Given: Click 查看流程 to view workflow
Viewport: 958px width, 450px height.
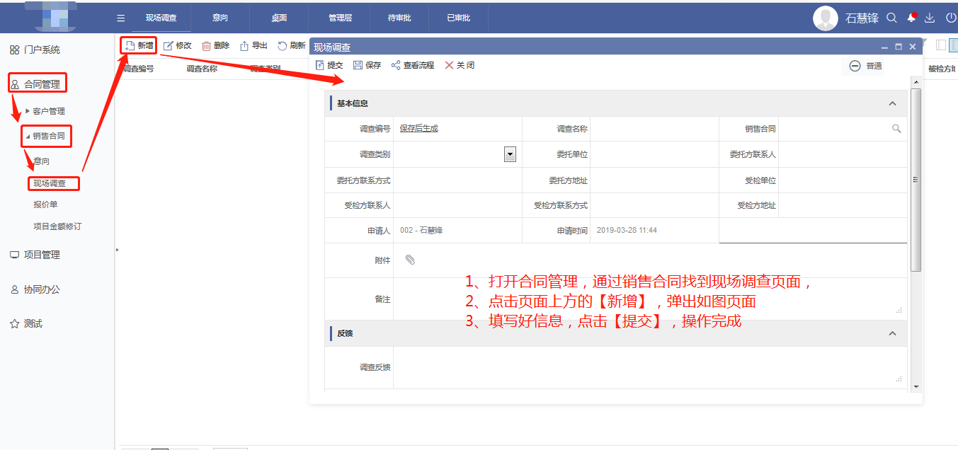Looking at the screenshot, I should pos(413,65).
